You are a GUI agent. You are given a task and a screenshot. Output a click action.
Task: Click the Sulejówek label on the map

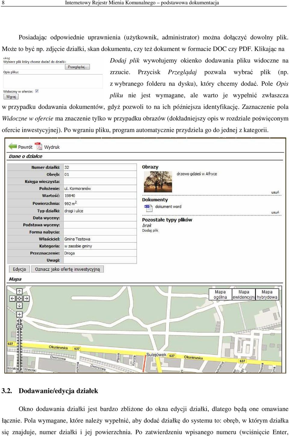pos(156,355)
